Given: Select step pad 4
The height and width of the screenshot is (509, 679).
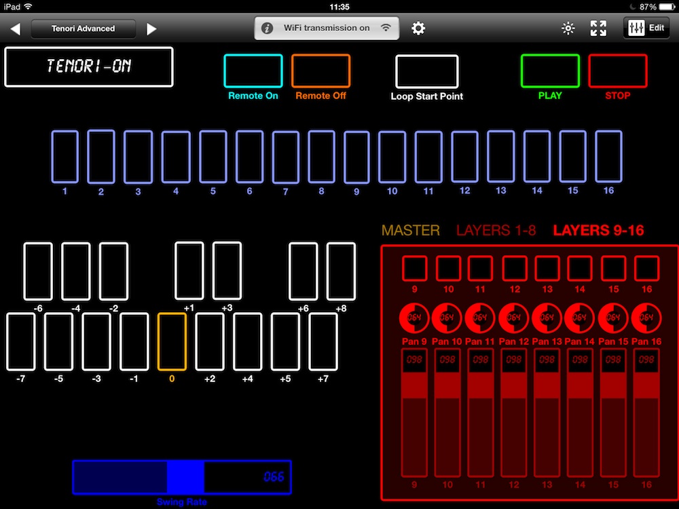Looking at the screenshot, I should pos(176,157).
